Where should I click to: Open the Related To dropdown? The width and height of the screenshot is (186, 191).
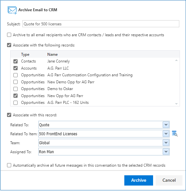(x=166, y=125)
